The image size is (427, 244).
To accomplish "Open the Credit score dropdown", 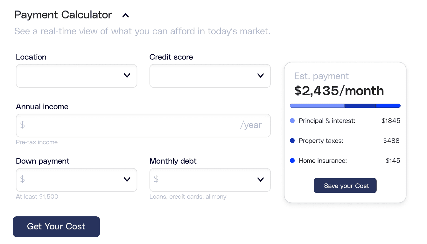I will pyautogui.click(x=210, y=76).
